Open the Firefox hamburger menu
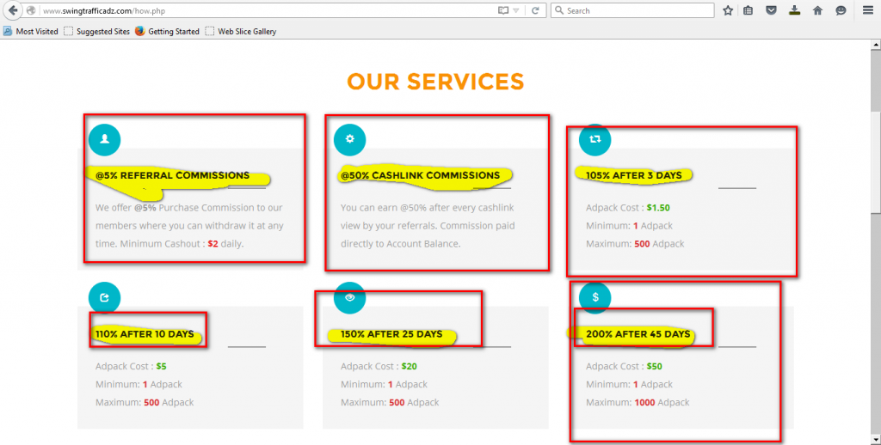The image size is (881, 445). [867, 11]
